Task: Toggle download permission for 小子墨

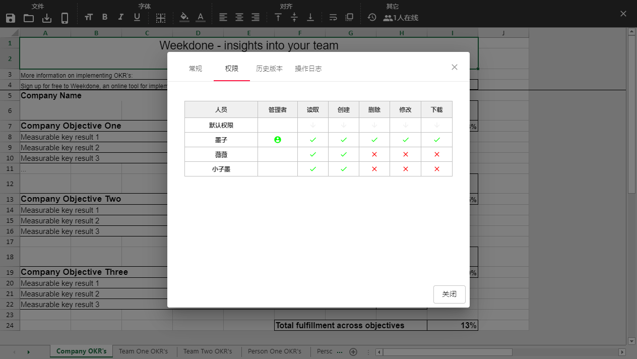Action: [x=436, y=169]
